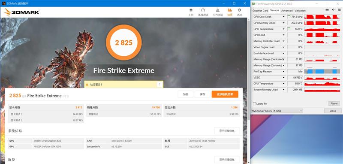The width and height of the screenshot is (343, 164).
Task: Go to the 3DMark home (主页) page
Action: click(191, 12)
